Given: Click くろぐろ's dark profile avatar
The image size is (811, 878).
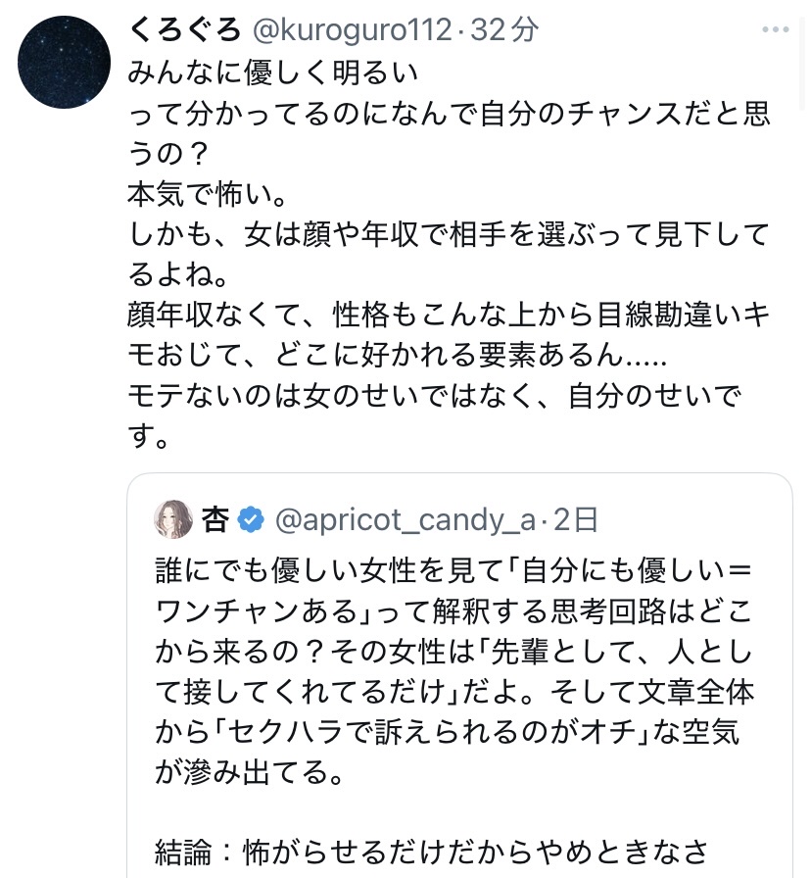Looking at the screenshot, I should click(x=64, y=62).
